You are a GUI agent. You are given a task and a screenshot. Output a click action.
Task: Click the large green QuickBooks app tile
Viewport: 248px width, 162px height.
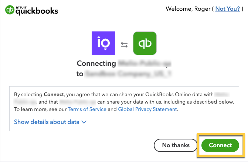[145, 44]
